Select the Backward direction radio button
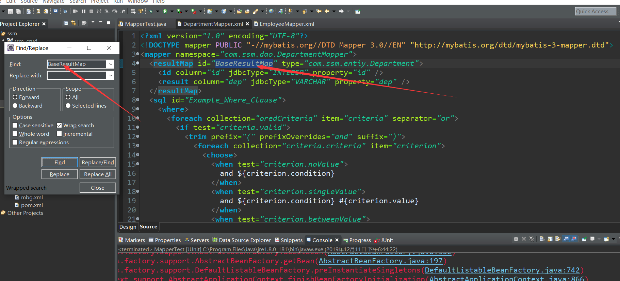Image resolution: width=620 pixels, height=281 pixels. click(x=15, y=106)
